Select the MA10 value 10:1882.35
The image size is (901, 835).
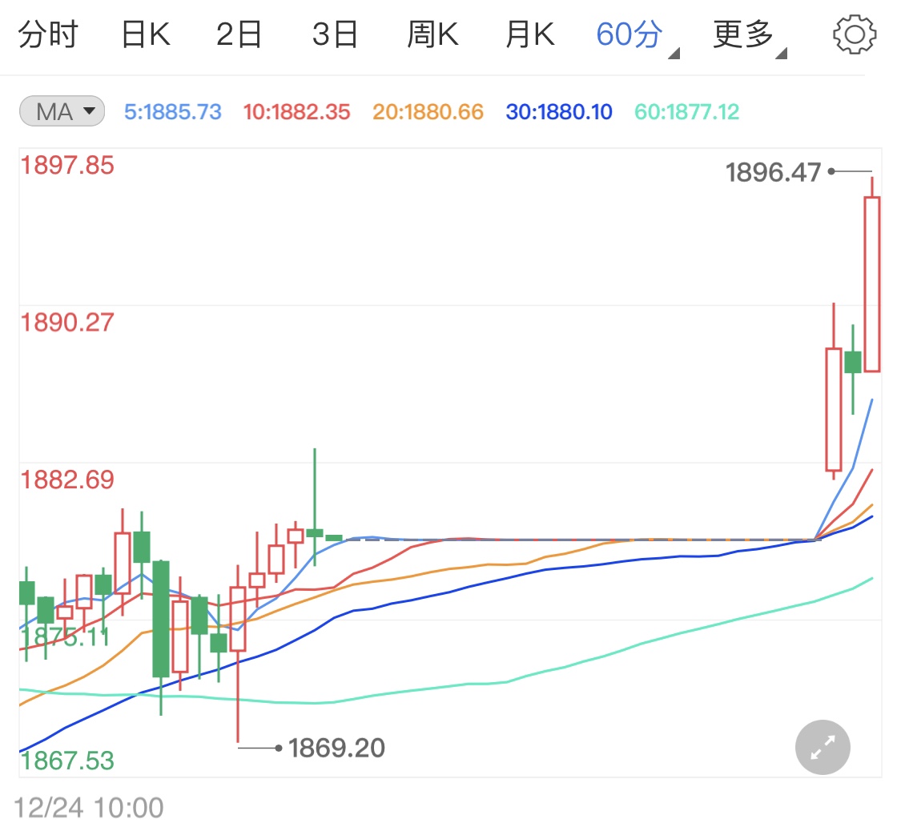pyautogui.click(x=296, y=112)
